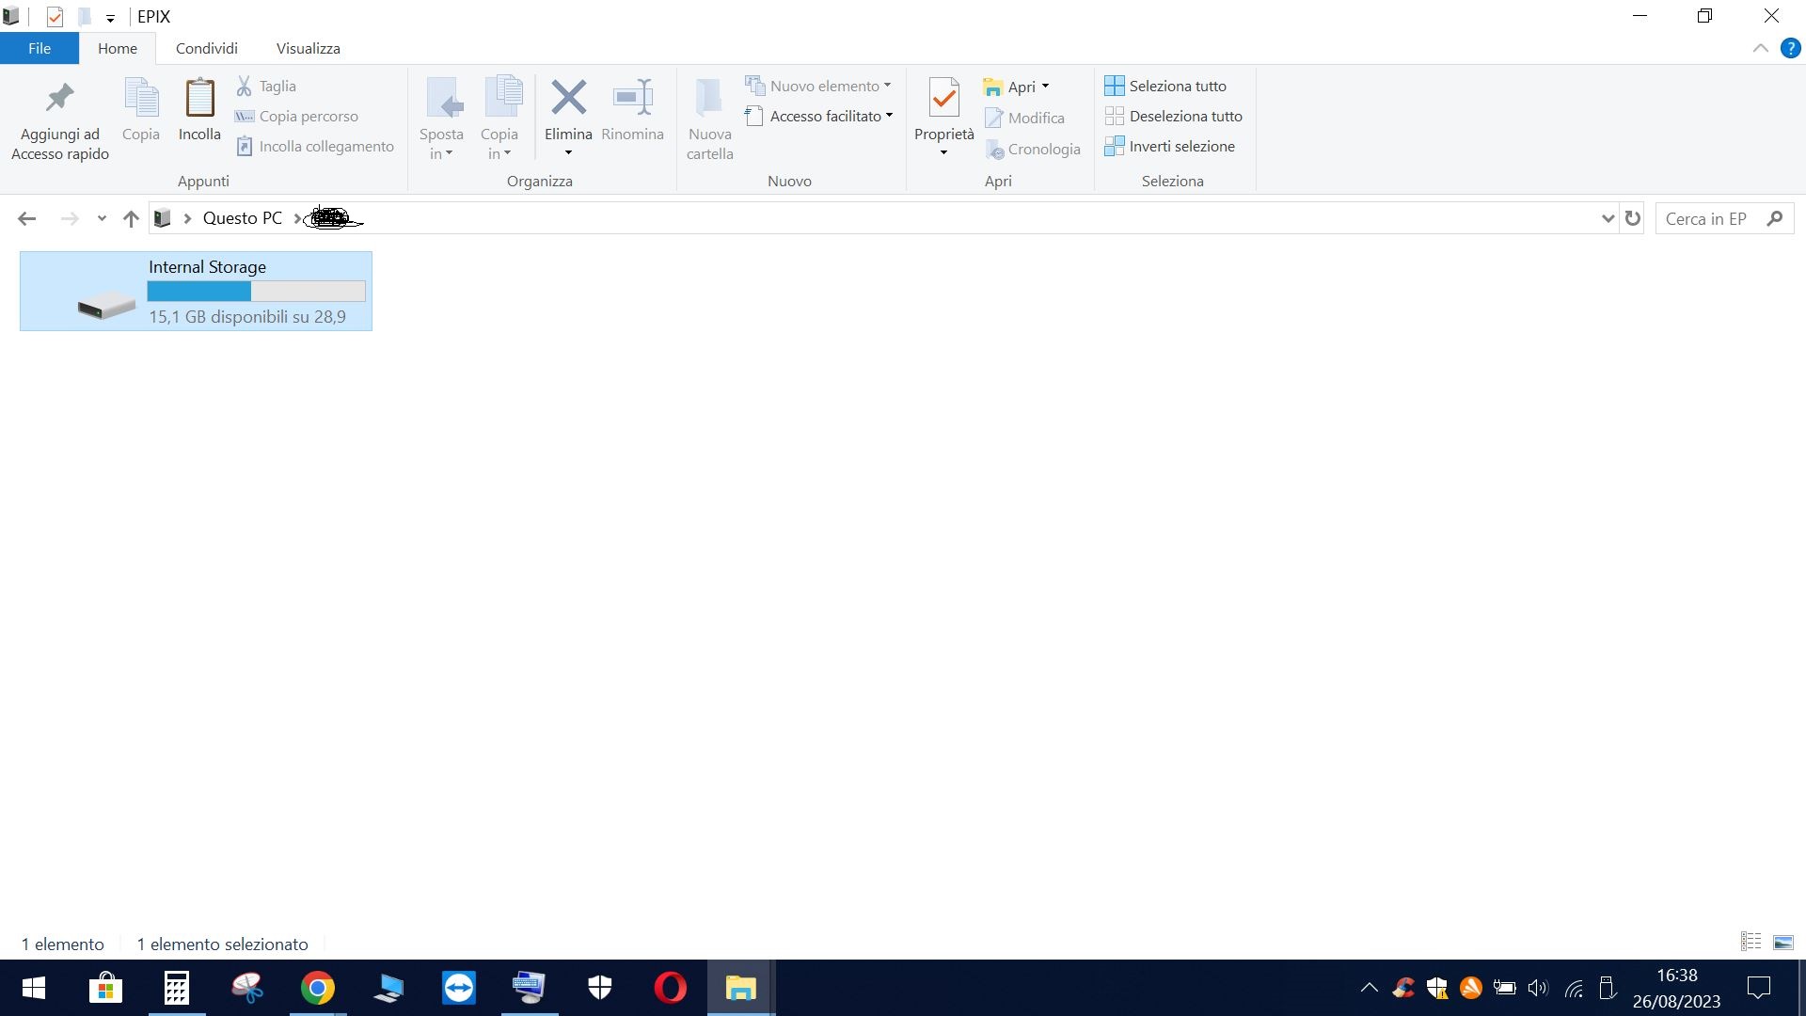Open Opera browser from the taskbar
This screenshot has width=1806, height=1016.
(670, 988)
